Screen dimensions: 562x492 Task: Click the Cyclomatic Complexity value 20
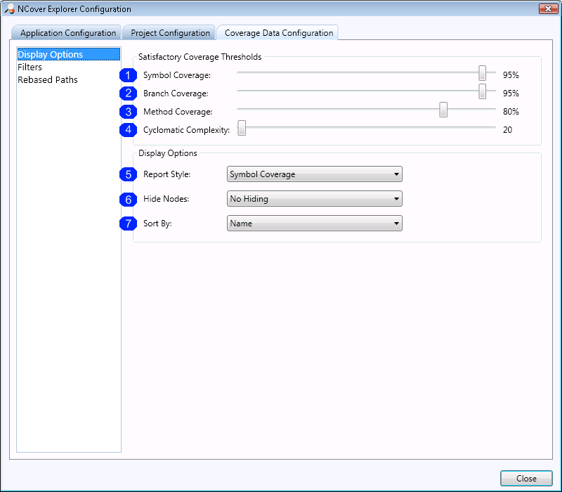point(507,130)
